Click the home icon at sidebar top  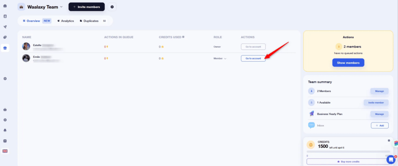tap(5, 6)
